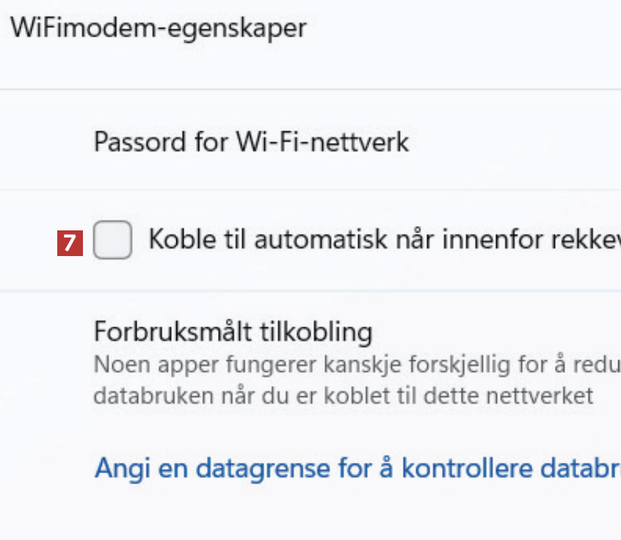
Task: Click the WiFimodem-egenskaper page title
Action: click(x=159, y=29)
